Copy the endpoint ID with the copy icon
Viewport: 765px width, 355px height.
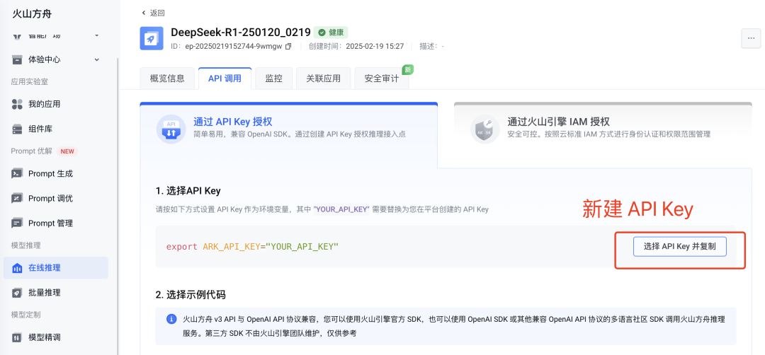(x=288, y=46)
